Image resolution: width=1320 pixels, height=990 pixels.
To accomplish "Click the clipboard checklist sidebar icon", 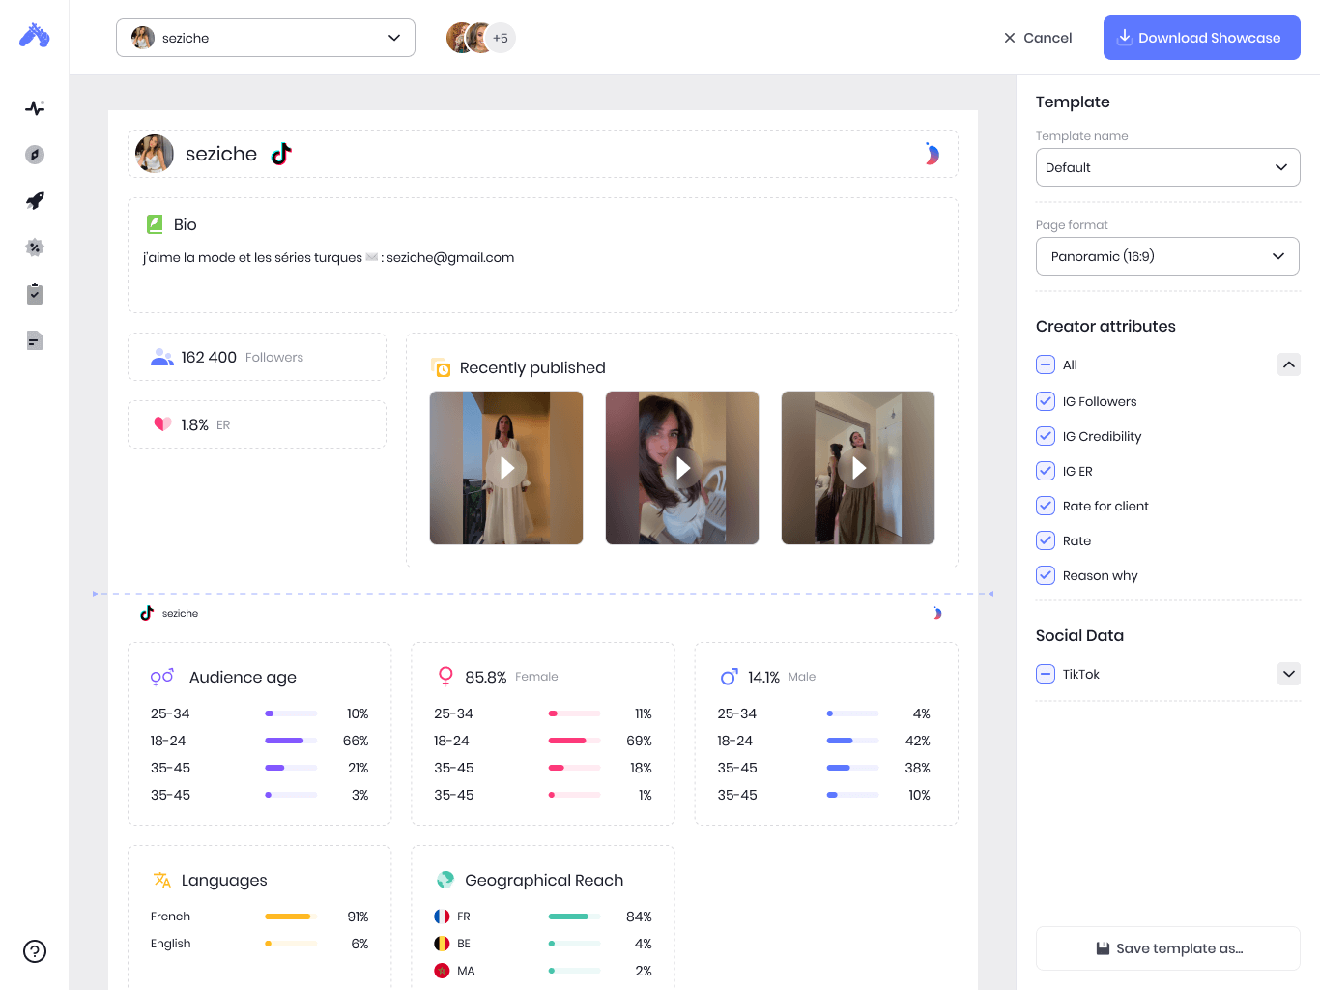I will (35, 294).
